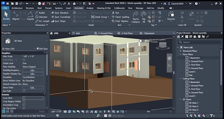The height and width of the screenshot is (119, 224).
Task: Click the view scale 1/8" = 1'-0" button
Action: [56, 111]
